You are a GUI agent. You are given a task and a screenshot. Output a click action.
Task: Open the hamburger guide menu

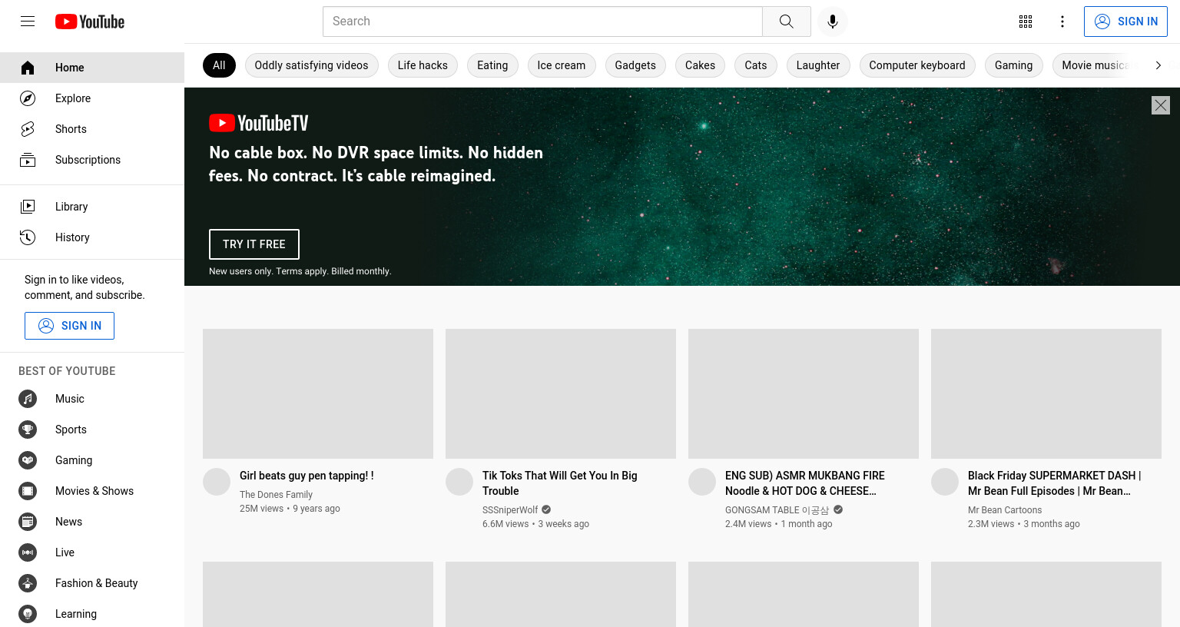[28, 22]
